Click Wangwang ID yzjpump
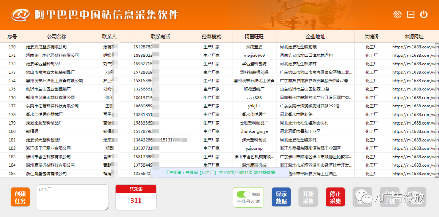 [x=254, y=148]
